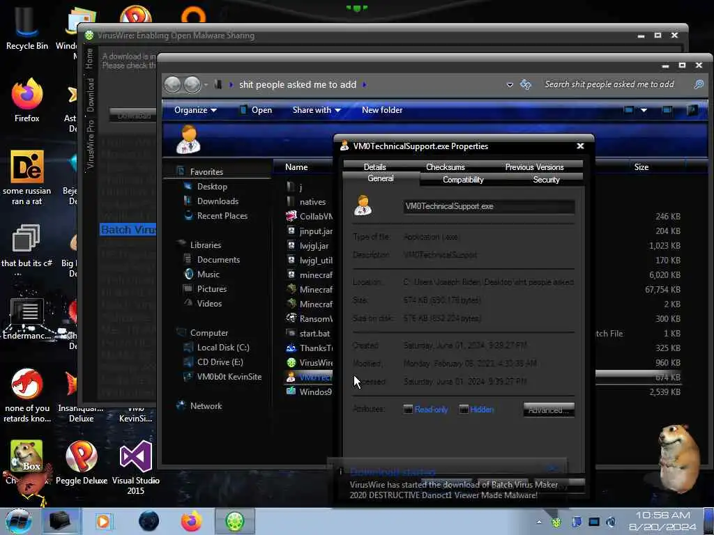Launch Firefox from the desktop icon

coord(26,100)
